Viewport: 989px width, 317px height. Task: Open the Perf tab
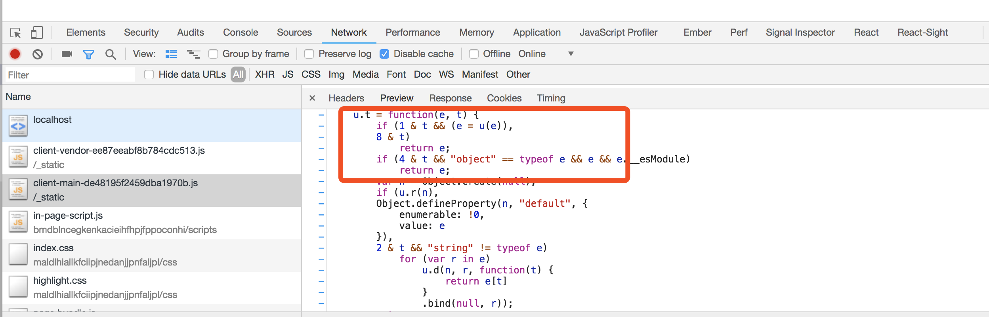[739, 32]
